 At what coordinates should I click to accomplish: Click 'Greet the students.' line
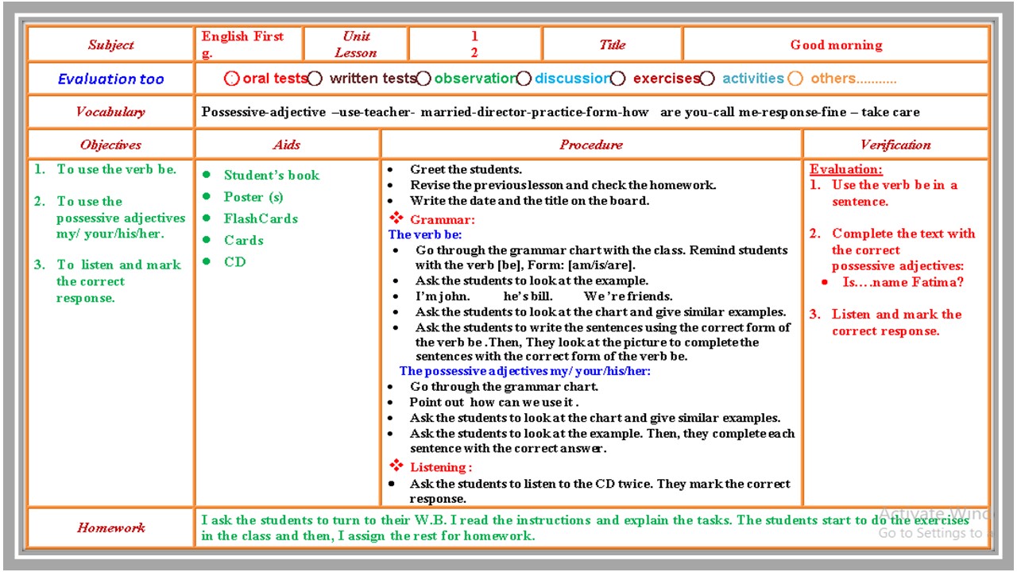pos(466,169)
